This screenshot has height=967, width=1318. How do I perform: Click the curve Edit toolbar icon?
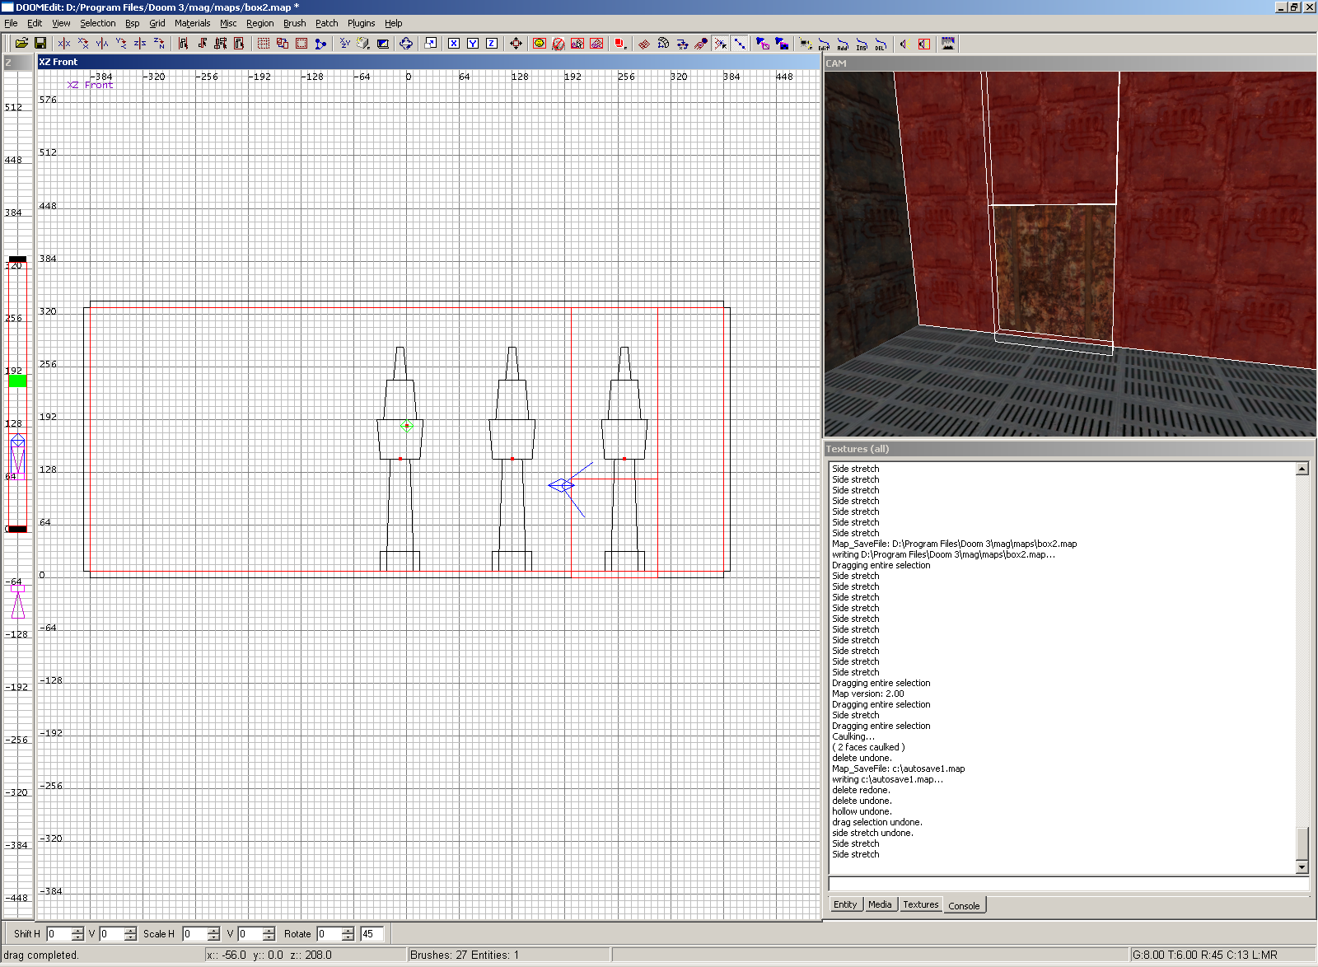pyautogui.click(x=823, y=44)
